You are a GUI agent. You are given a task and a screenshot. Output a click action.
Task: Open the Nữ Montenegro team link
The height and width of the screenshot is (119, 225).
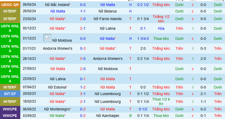[x=57, y=109]
